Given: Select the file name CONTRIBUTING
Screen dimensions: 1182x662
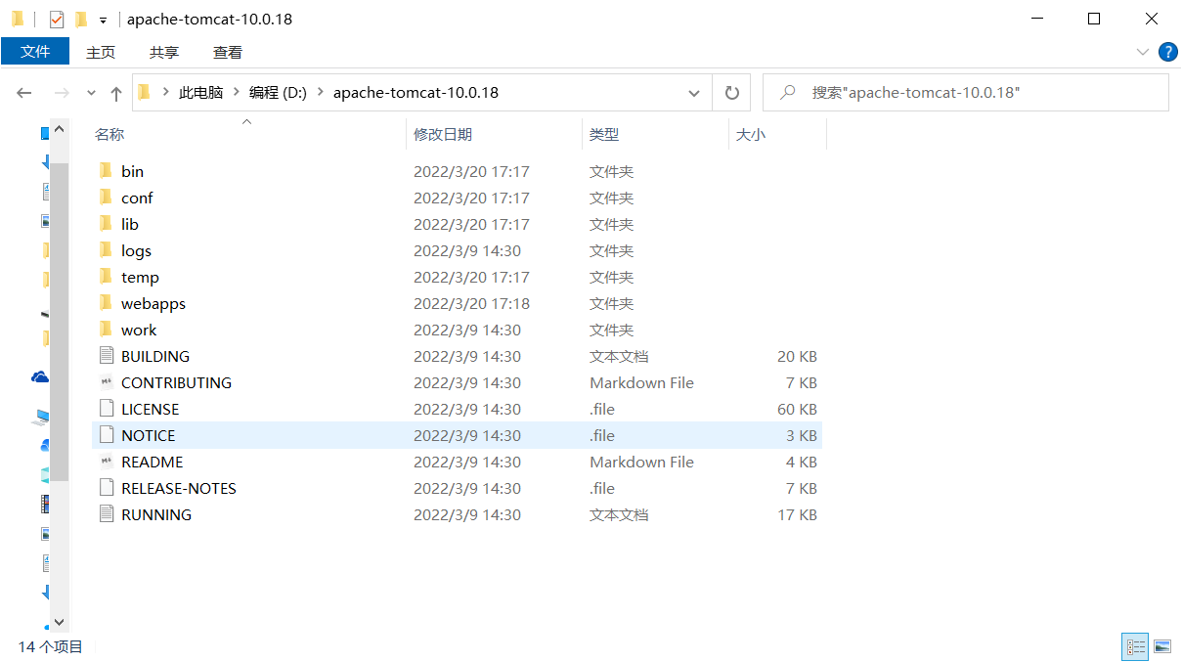Looking at the screenshot, I should click(177, 382).
